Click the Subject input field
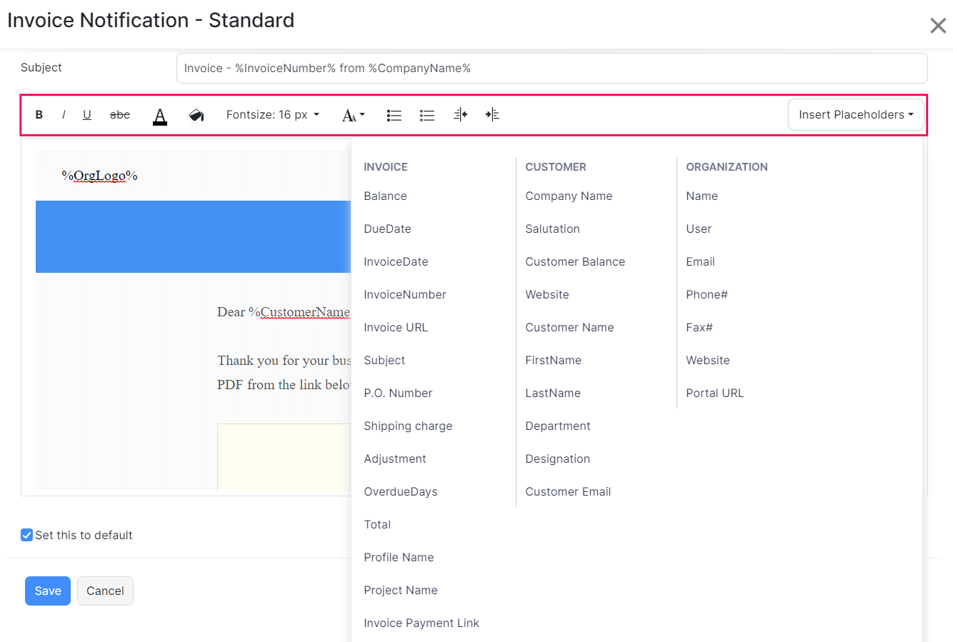 pos(552,68)
